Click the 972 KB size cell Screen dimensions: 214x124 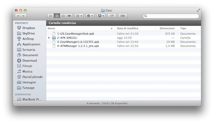170,34
